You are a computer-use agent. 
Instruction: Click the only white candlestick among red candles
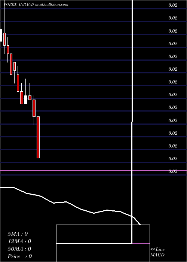tap(26, 100)
